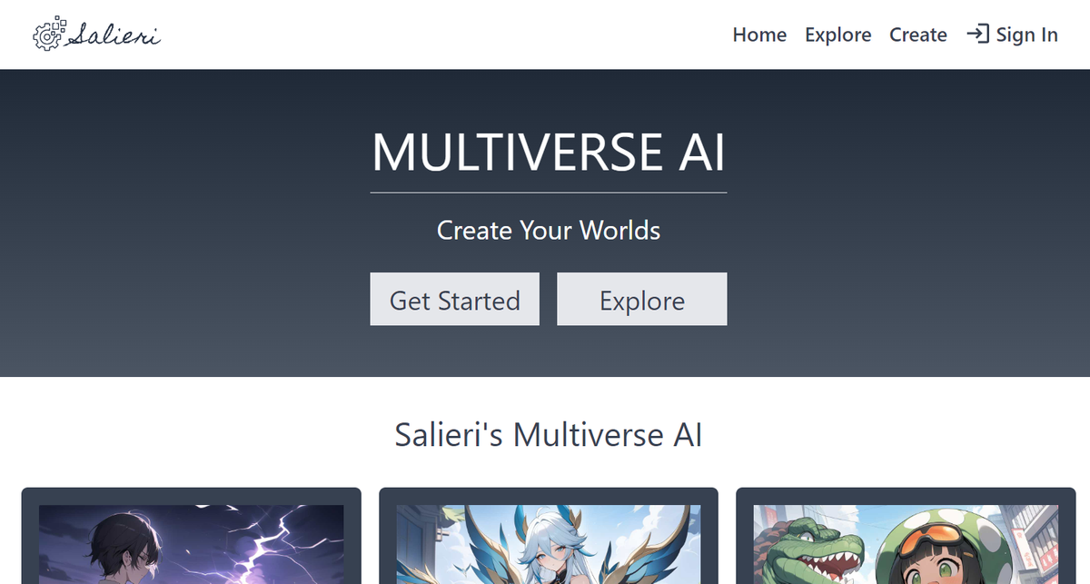1090x584 pixels.
Task: Click the Explore button in hero banner
Action: click(642, 299)
